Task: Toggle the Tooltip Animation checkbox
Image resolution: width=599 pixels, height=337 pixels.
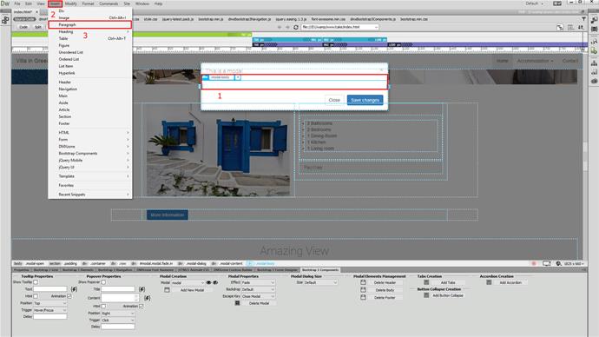Action: pos(69,296)
